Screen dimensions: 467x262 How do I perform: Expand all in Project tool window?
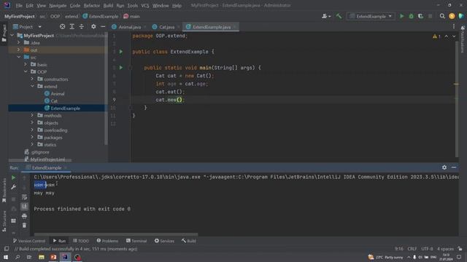click(x=72, y=27)
